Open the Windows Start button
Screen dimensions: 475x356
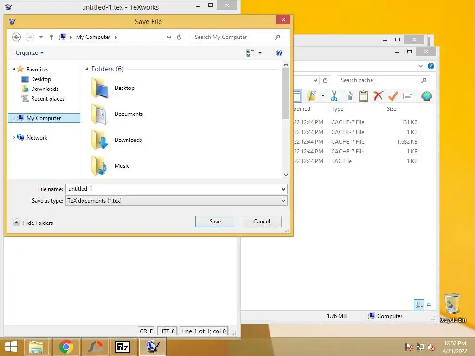point(11,347)
